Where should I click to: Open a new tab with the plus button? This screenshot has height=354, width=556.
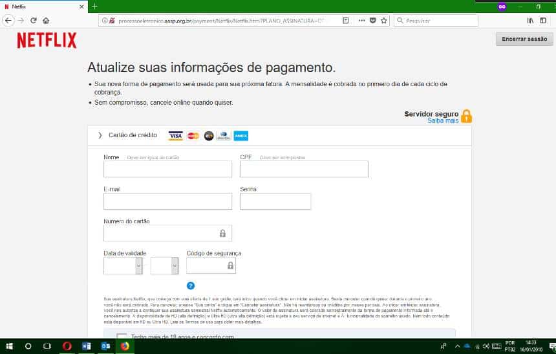[x=94, y=6]
